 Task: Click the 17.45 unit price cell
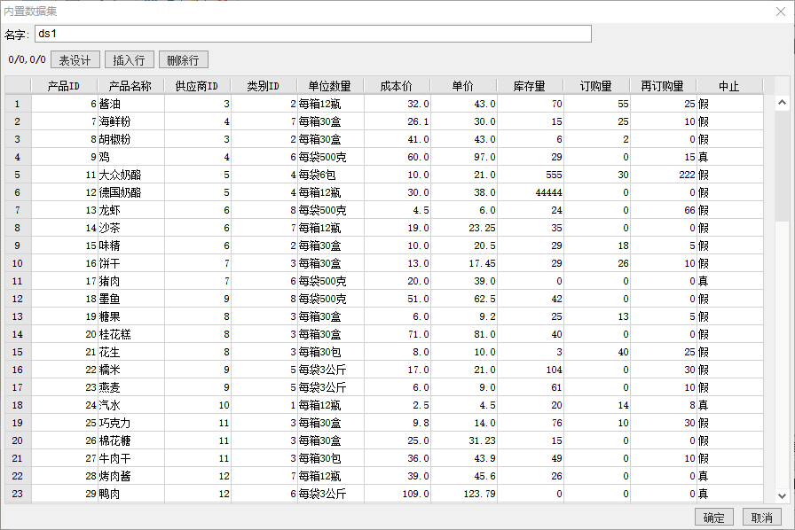464,263
